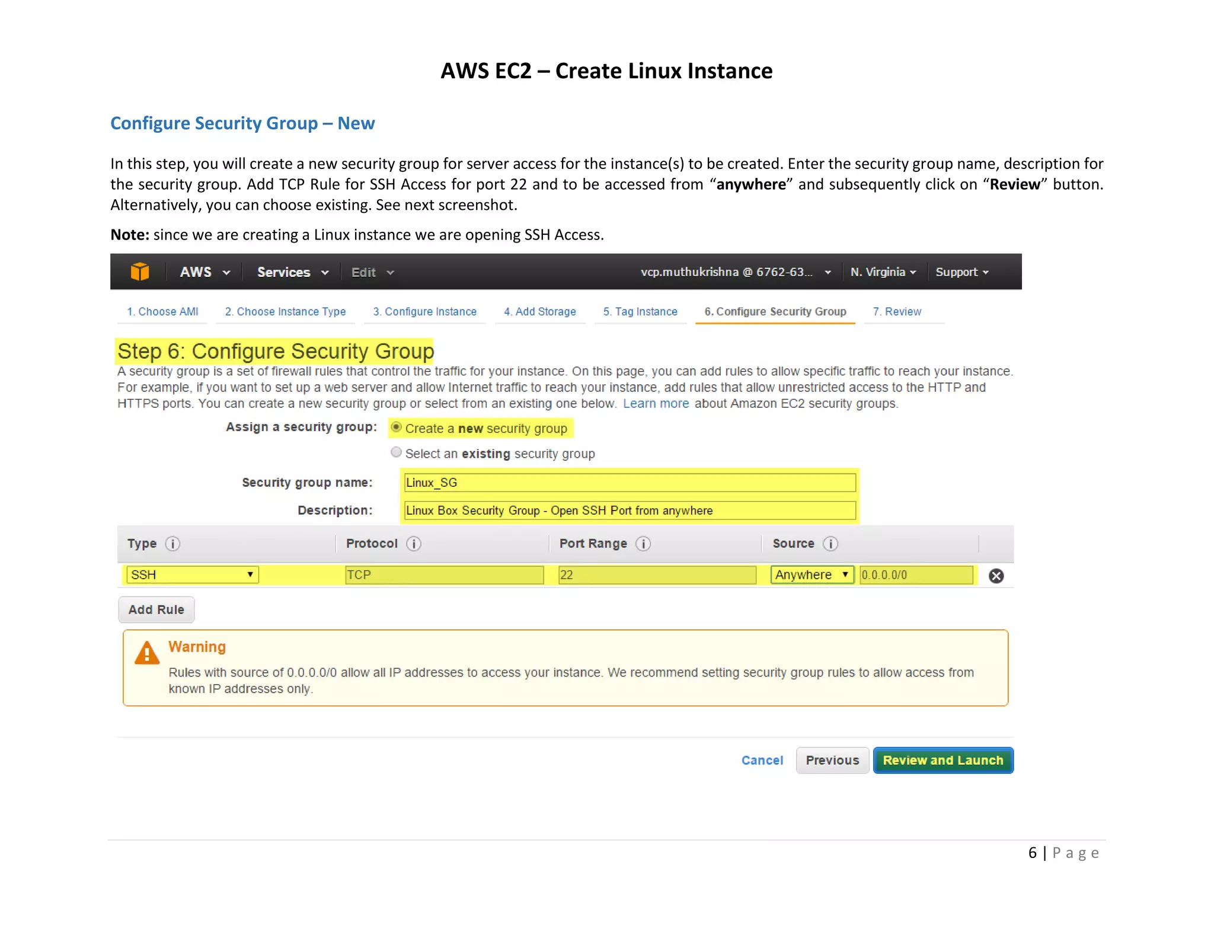Open the SSH rule type dropdown
The width and height of the screenshot is (1214, 938).
point(193,575)
